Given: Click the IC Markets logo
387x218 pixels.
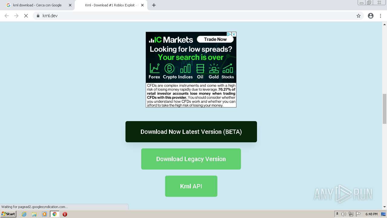Looking at the screenshot, I should 171,40.
